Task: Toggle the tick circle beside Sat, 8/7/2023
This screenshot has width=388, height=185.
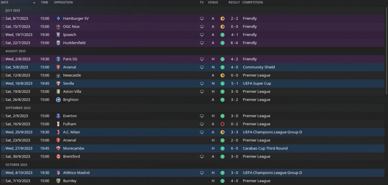Action: [x=3, y=18]
